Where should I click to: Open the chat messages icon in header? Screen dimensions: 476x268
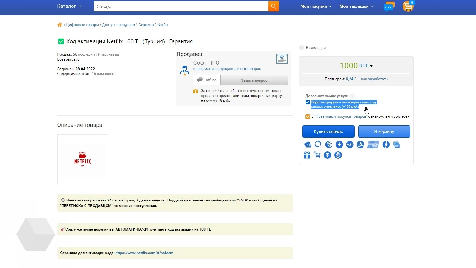pos(389,6)
